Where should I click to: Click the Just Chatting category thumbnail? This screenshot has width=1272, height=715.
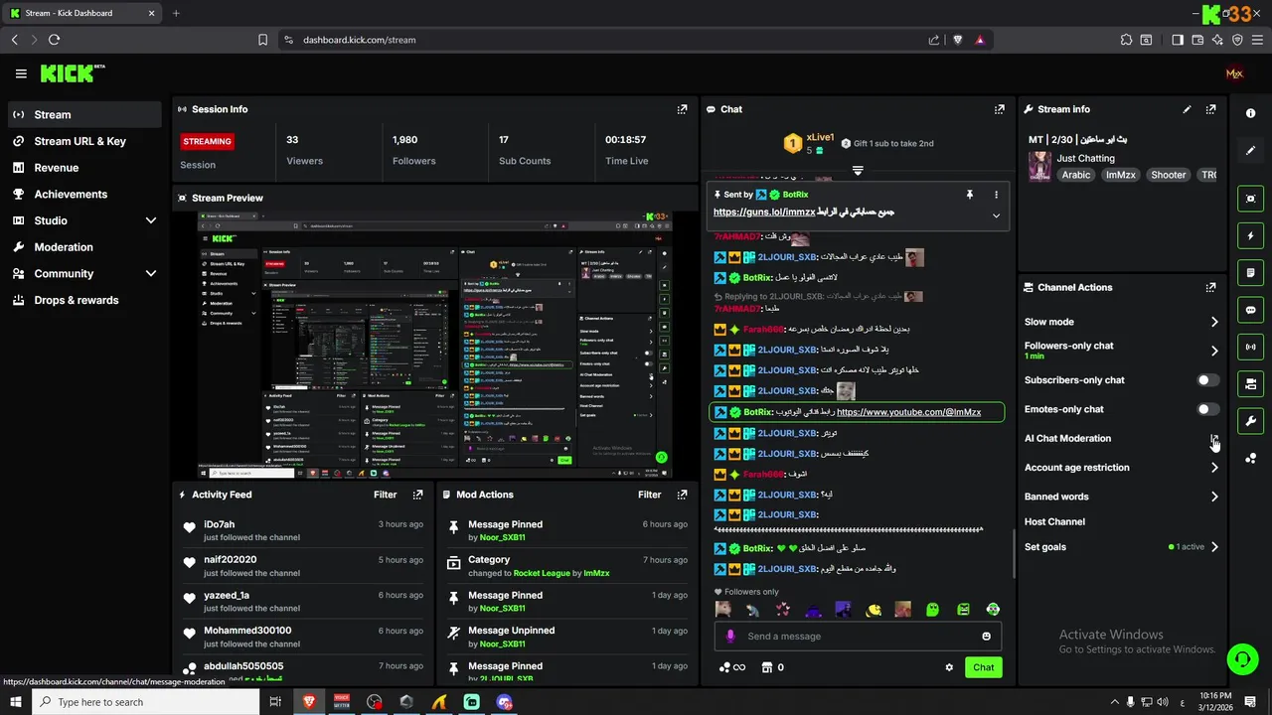1039,166
